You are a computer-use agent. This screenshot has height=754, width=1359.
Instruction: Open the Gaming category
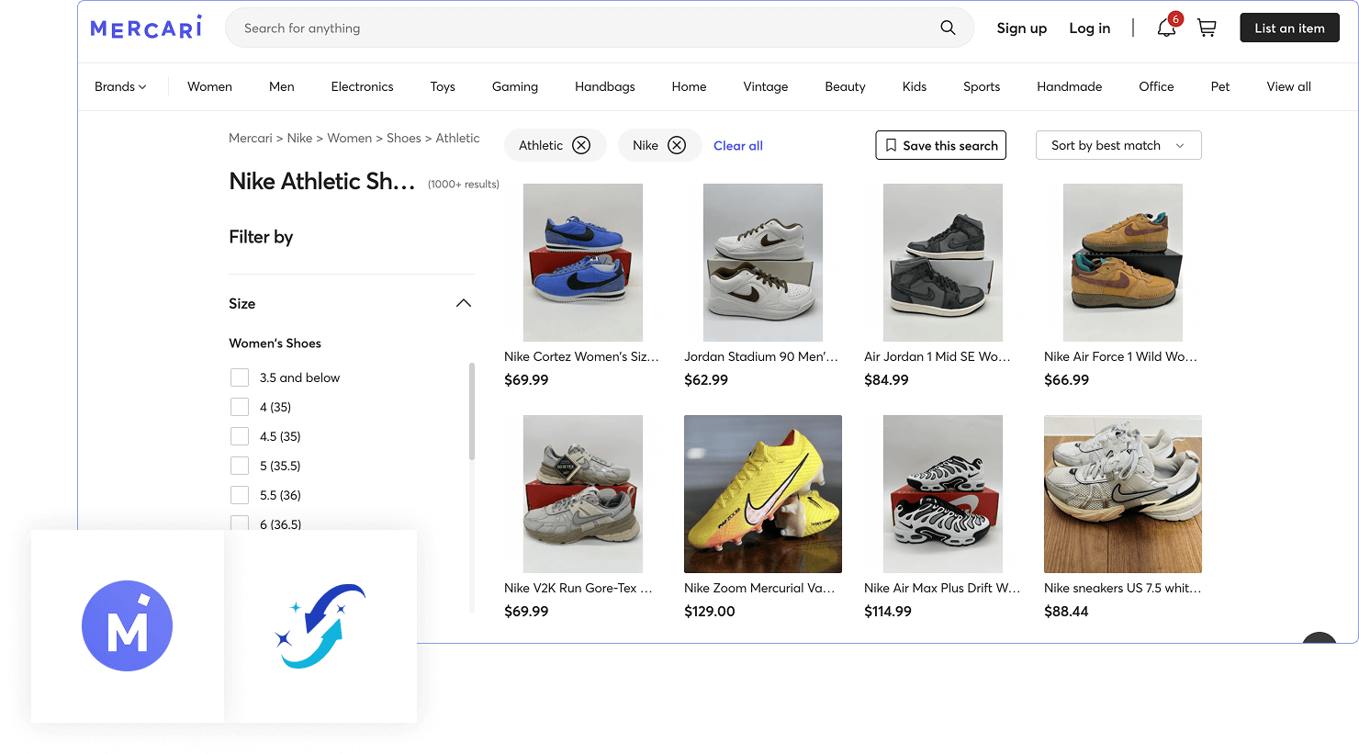(515, 86)
